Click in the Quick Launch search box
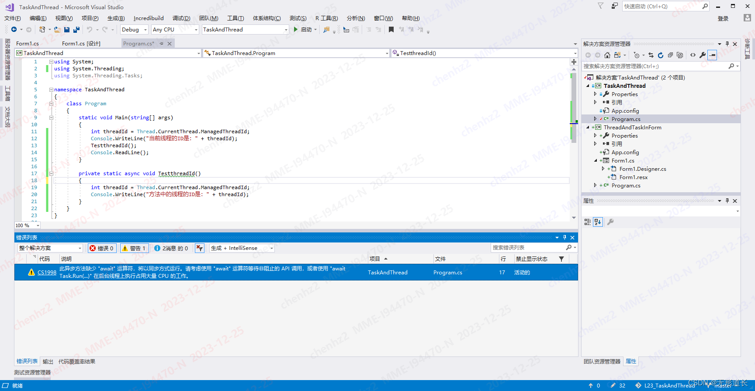This screenshot has height=391, width=755. [661, 7]
